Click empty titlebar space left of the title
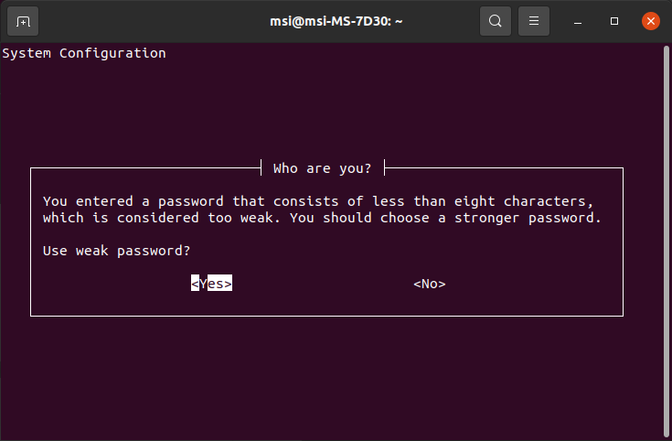672x441 pixels. coord(155,21)
